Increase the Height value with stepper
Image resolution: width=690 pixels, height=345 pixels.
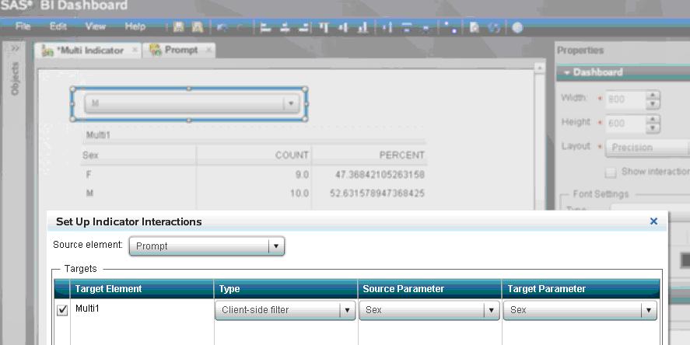click(653, 119)
